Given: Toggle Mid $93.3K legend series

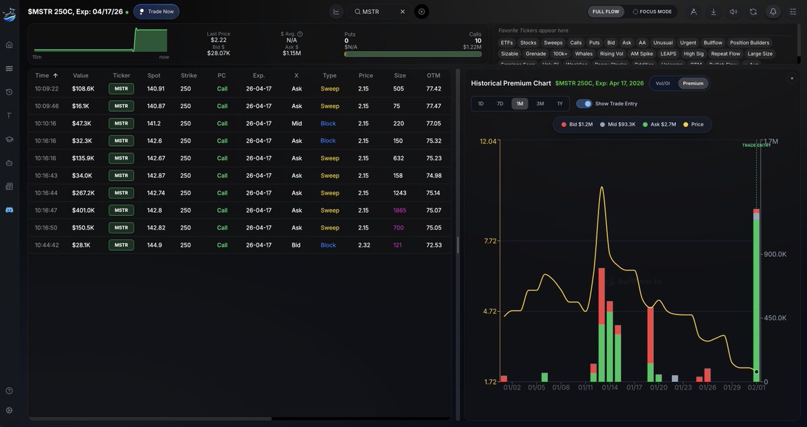Looking at the screenshot, I should (x=617, y=124).
